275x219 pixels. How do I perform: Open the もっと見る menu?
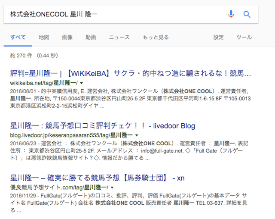156,38
